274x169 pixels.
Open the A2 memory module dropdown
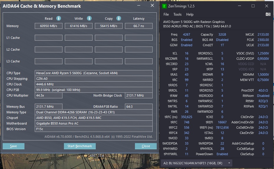pyautogui.click(x=197, y=163)
